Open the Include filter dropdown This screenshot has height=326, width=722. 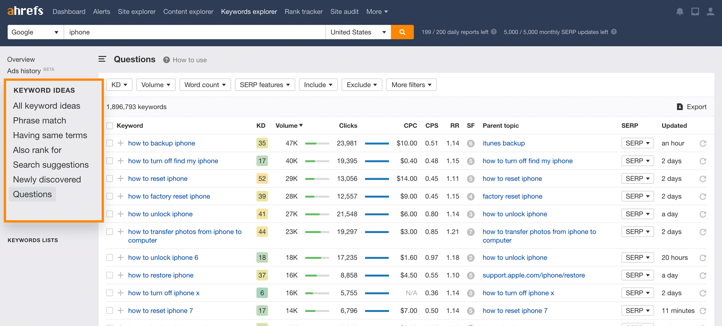pos(318,85)
